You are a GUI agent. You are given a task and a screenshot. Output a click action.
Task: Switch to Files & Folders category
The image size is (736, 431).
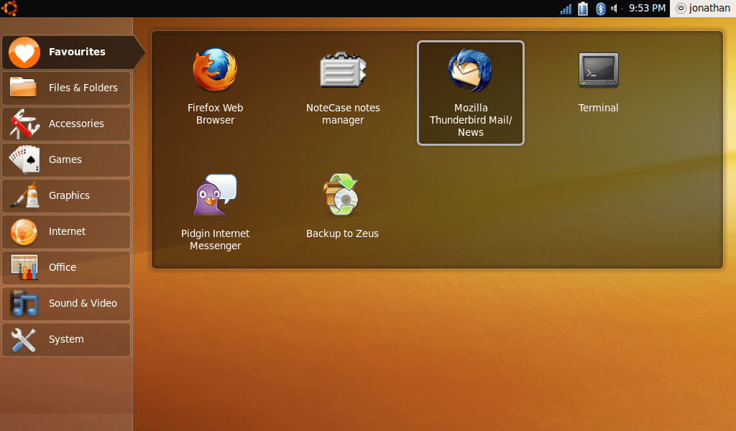pyautogui.click(x=66, y=88)
